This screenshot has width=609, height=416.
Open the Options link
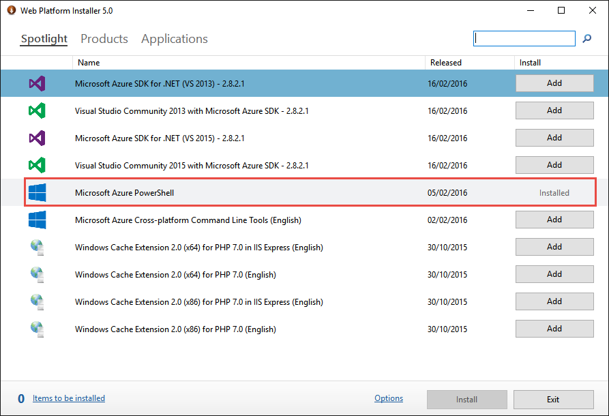[388, 398]
